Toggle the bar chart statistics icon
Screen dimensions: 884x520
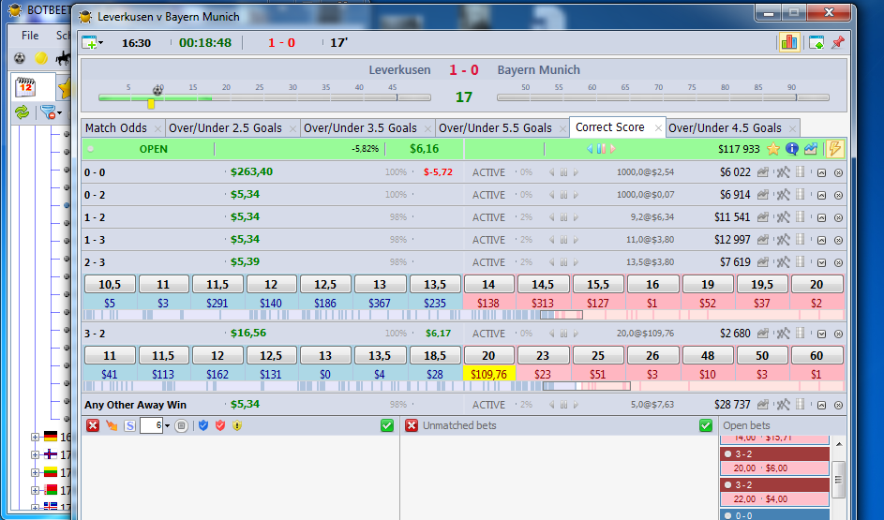pos(788,42)
